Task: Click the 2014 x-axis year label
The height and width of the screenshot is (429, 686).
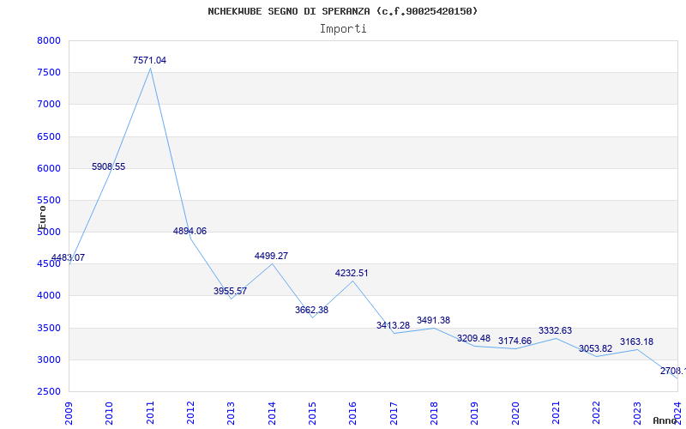Action: pyautogui.click(x=272, y=414)
